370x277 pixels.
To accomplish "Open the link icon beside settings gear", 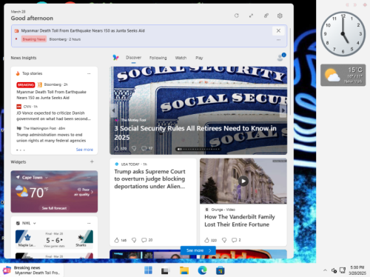I will click(x=266, y=16).
